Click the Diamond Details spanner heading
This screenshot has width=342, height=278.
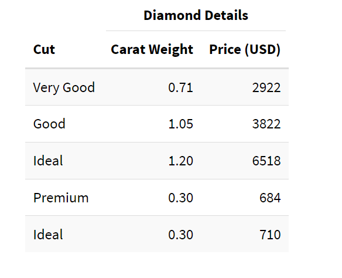(196, 15)
